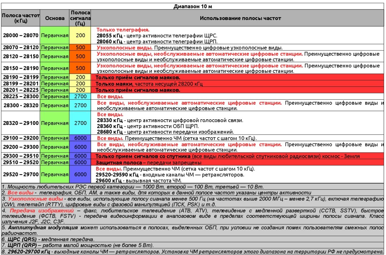Click the red "Только маяки" usage cell
This screenshot has width=386, height=255.
tap(237, 84)
